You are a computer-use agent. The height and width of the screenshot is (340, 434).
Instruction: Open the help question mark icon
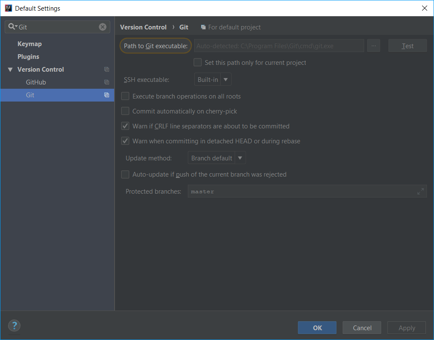point(14,326)
